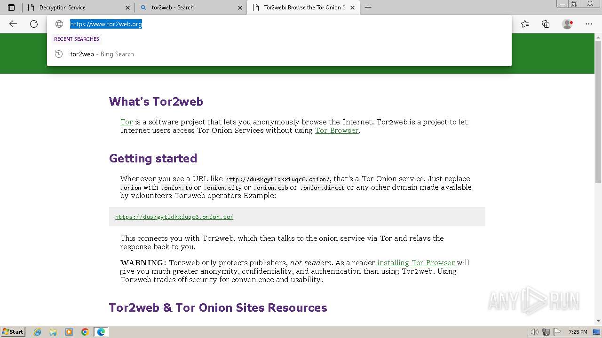This screenshot has width=602, height=338.
Task: Click the 'What's Tor2web' heading
Action: point(156,101)
